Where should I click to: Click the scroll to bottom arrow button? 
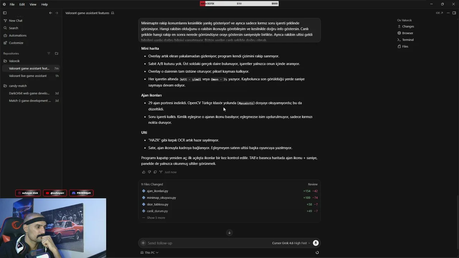[229, 233]
